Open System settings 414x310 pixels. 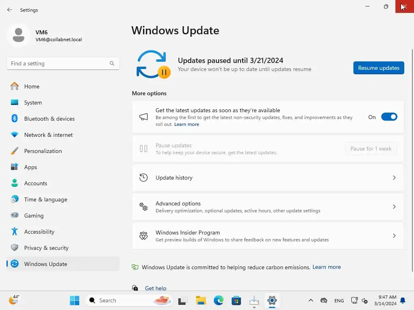[63, 103]
